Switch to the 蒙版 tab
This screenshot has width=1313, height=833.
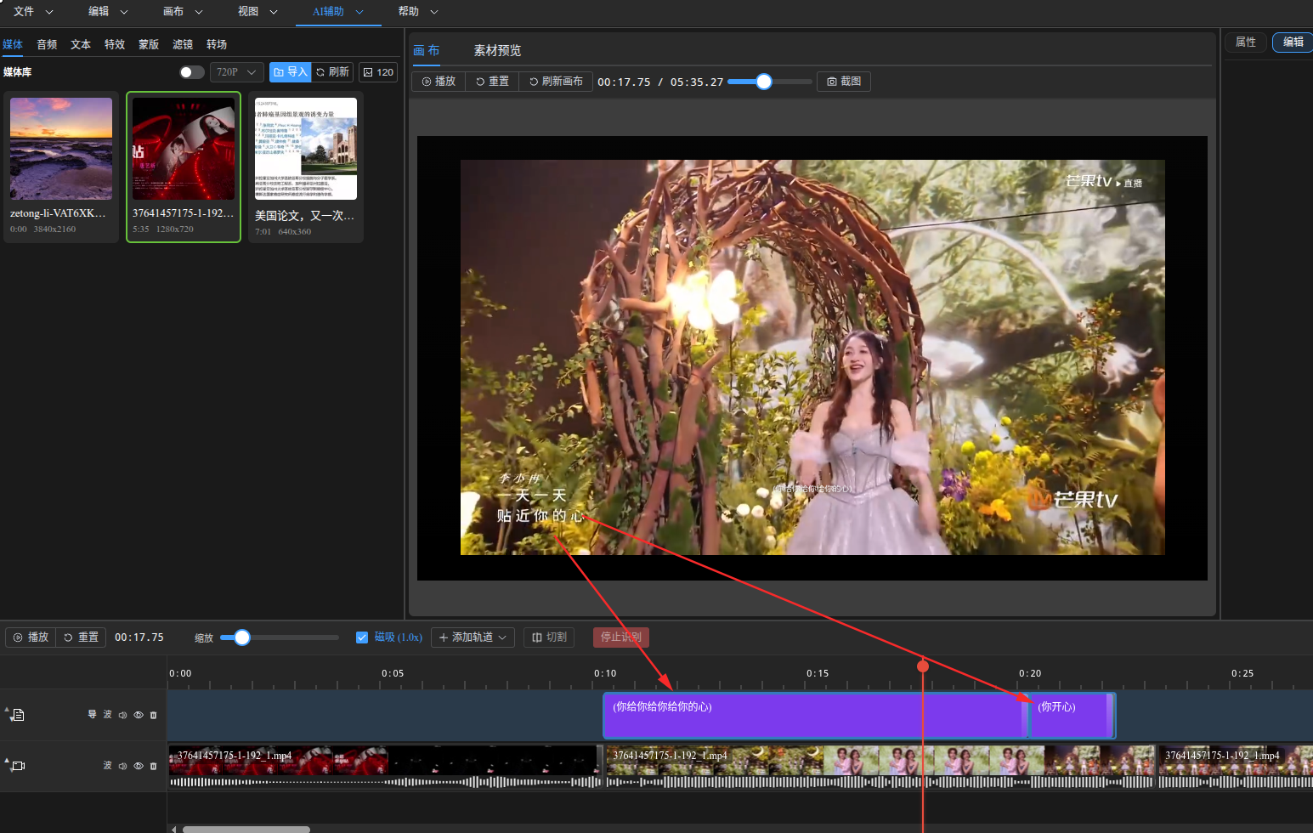pos(149,44)
